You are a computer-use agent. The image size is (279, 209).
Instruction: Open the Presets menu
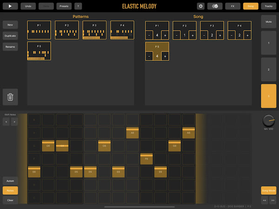(x=64, y=6)
